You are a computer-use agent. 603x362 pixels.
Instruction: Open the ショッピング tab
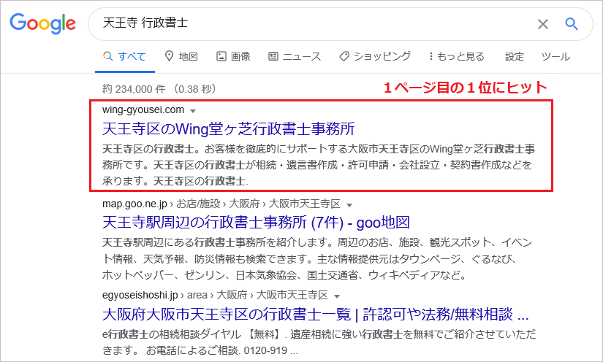tap(375, 56)
